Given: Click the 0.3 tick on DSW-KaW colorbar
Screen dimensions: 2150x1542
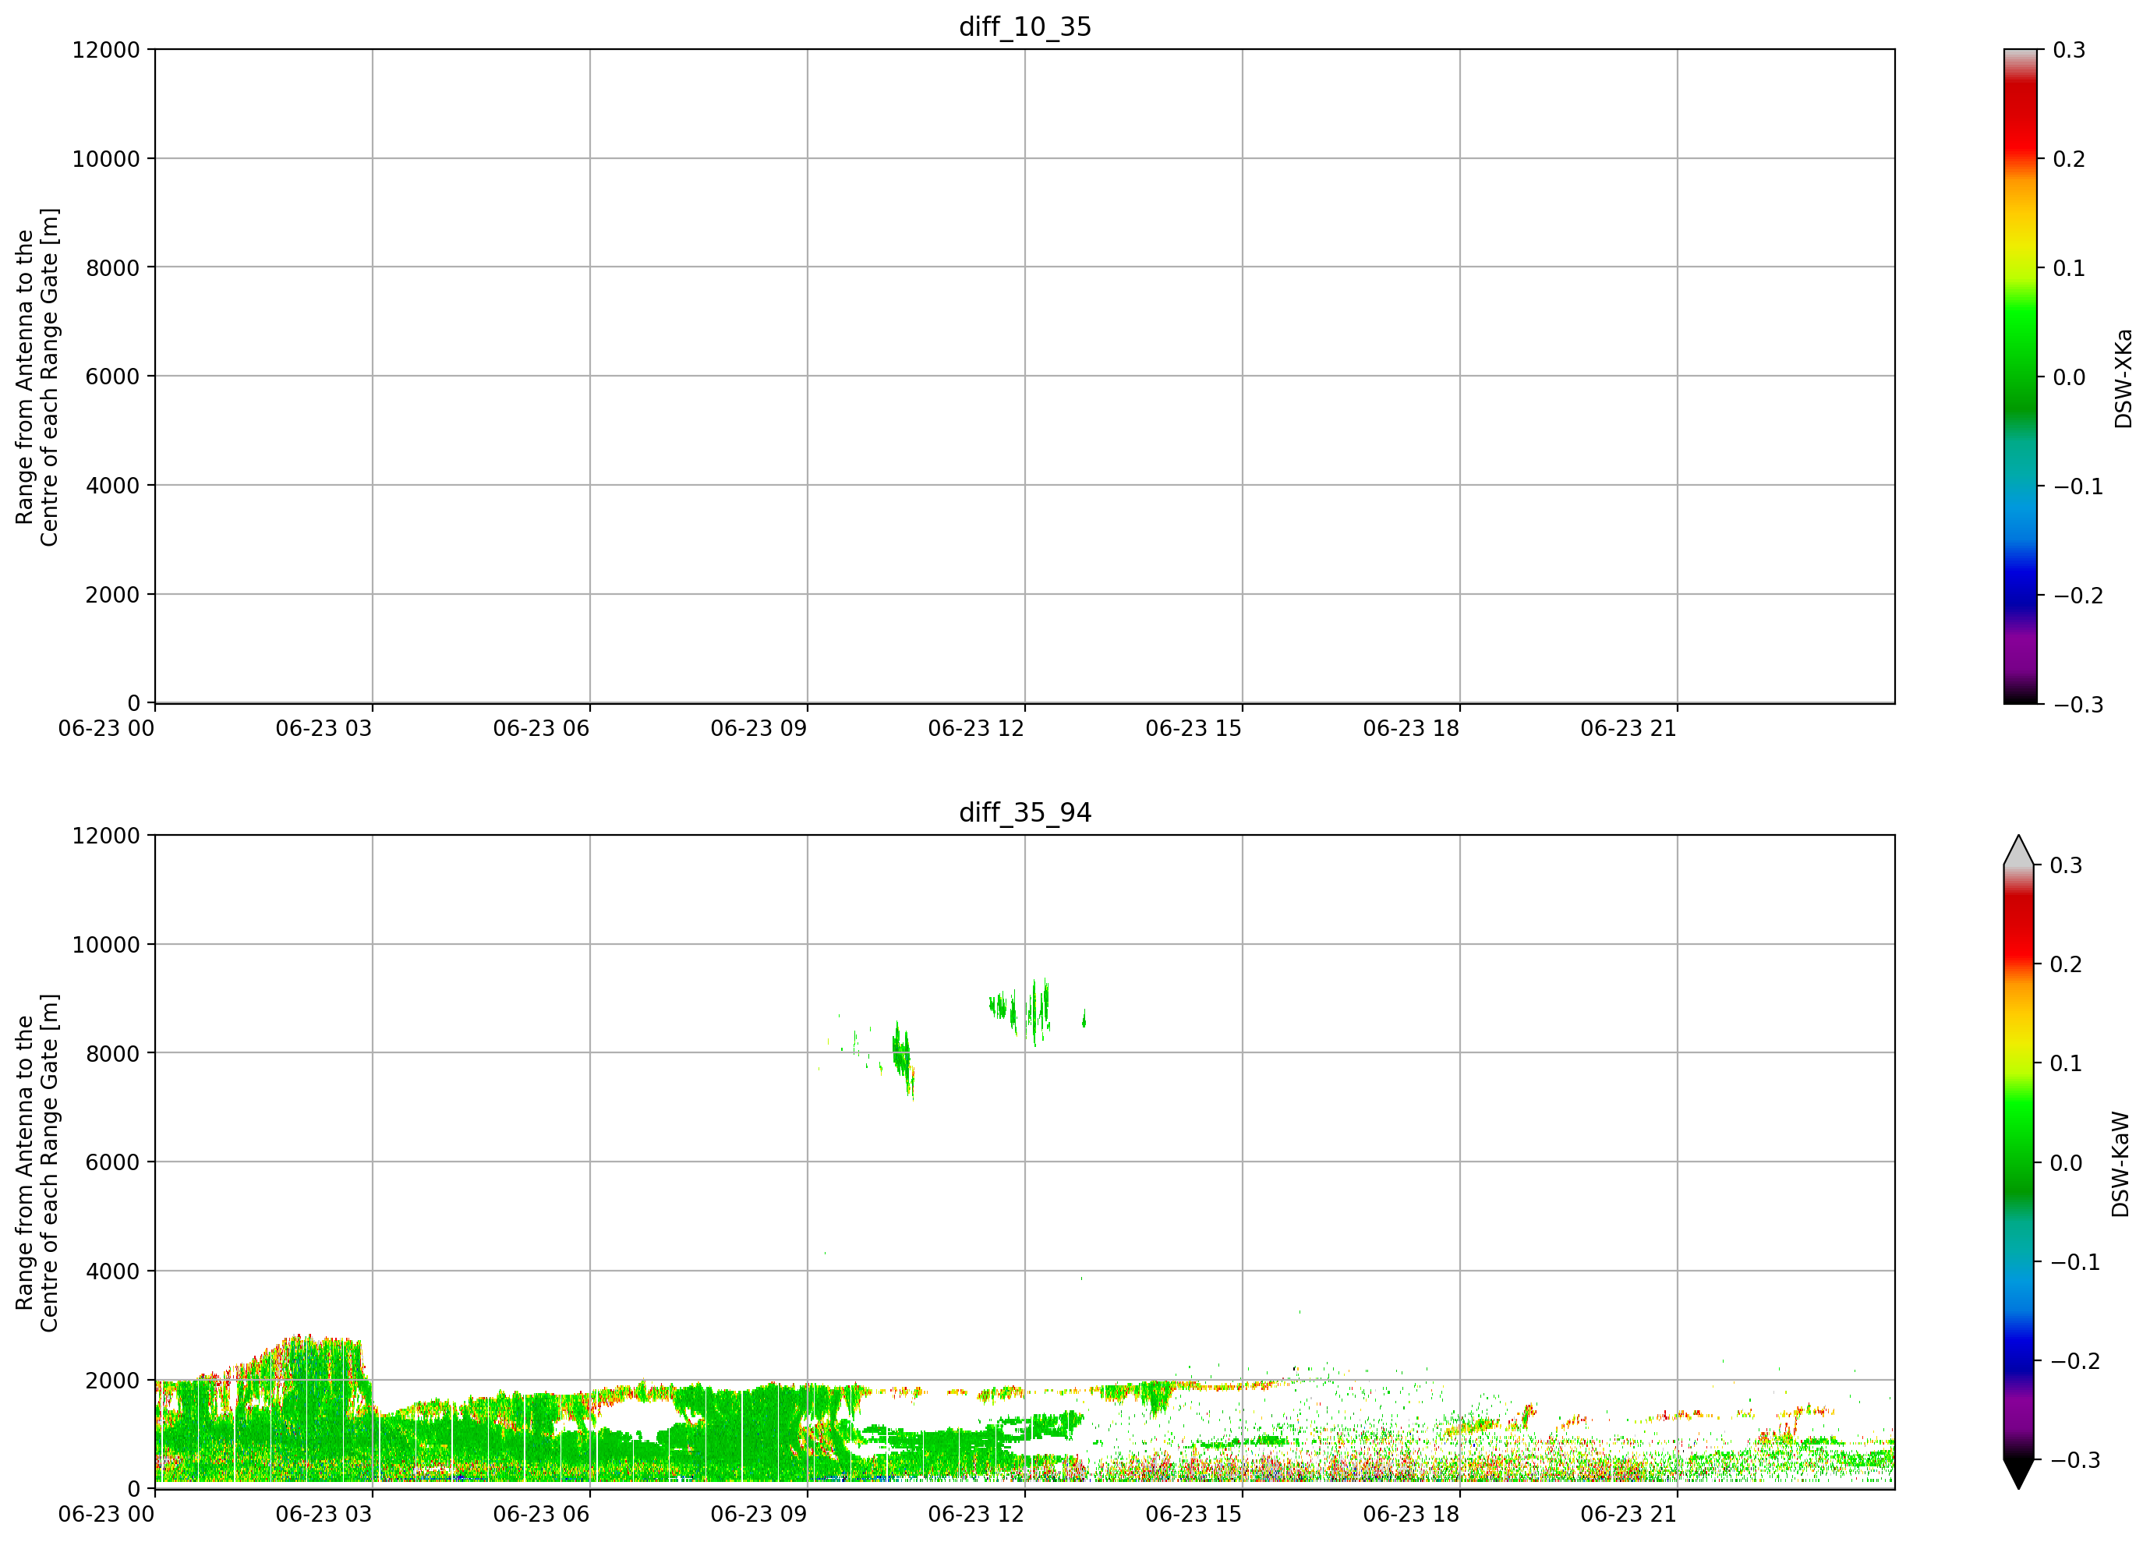Looking at the screenshot, I should pos(2067,865).
